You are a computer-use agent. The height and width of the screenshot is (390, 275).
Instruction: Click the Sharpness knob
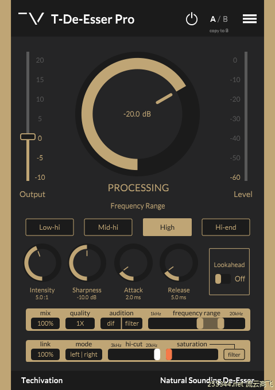pos(87,263)
